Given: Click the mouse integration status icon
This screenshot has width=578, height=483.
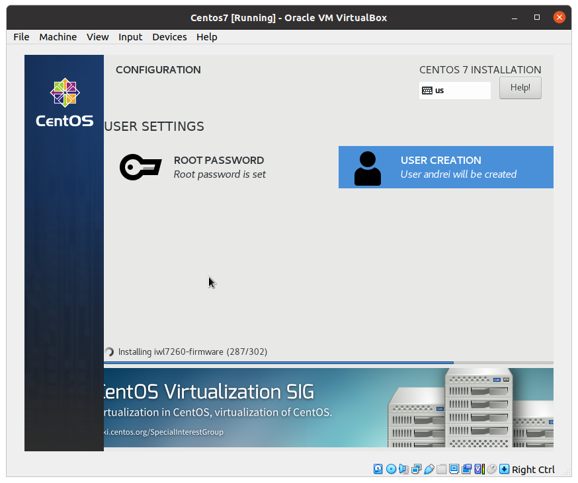Looking at the screenshot, I should tap(492, 469).
